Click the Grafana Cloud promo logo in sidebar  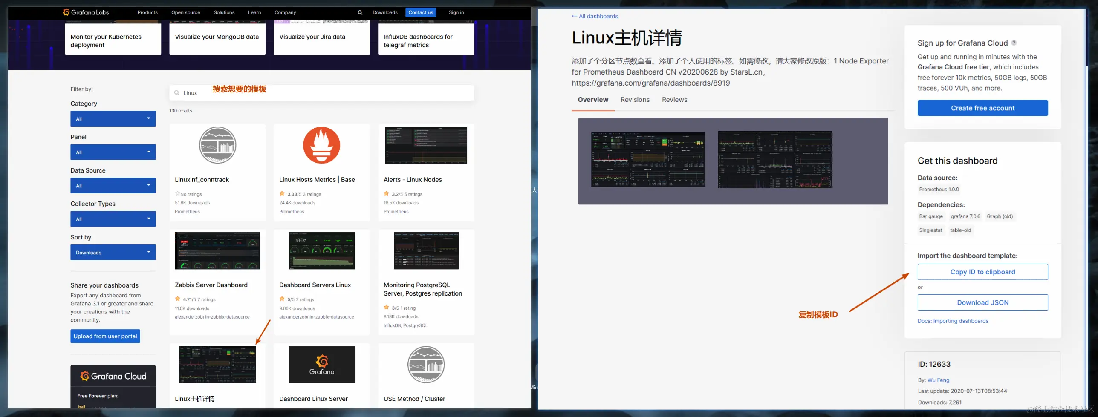[113, 376]
